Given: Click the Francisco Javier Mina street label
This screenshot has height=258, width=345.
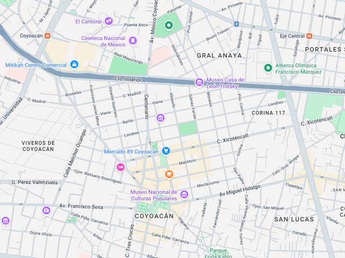Looking at the screenshot, I should click(94, 105).
